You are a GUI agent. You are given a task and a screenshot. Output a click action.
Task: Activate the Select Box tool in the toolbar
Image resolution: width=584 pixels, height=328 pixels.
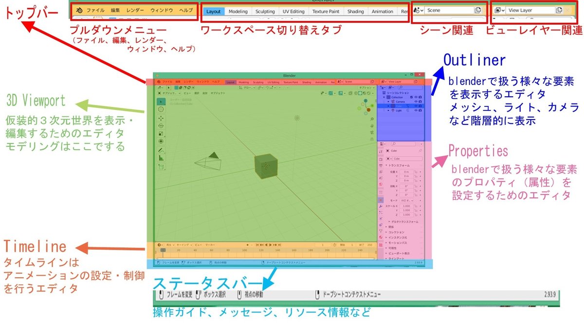(161, 102)
